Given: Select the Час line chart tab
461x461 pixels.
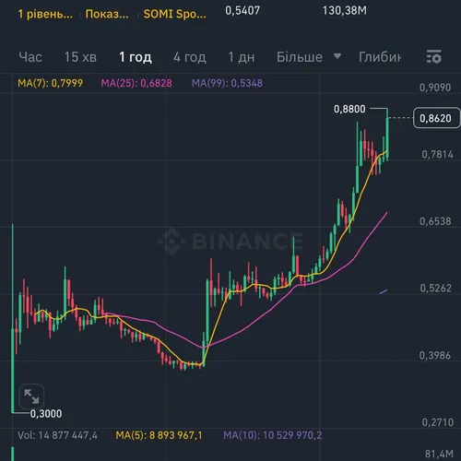Looking at the screenshot, I should pyautogui.click(x=30, y=57).
